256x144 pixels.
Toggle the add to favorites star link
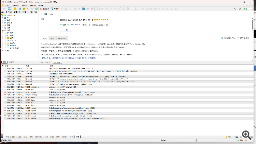coord(243,38)
